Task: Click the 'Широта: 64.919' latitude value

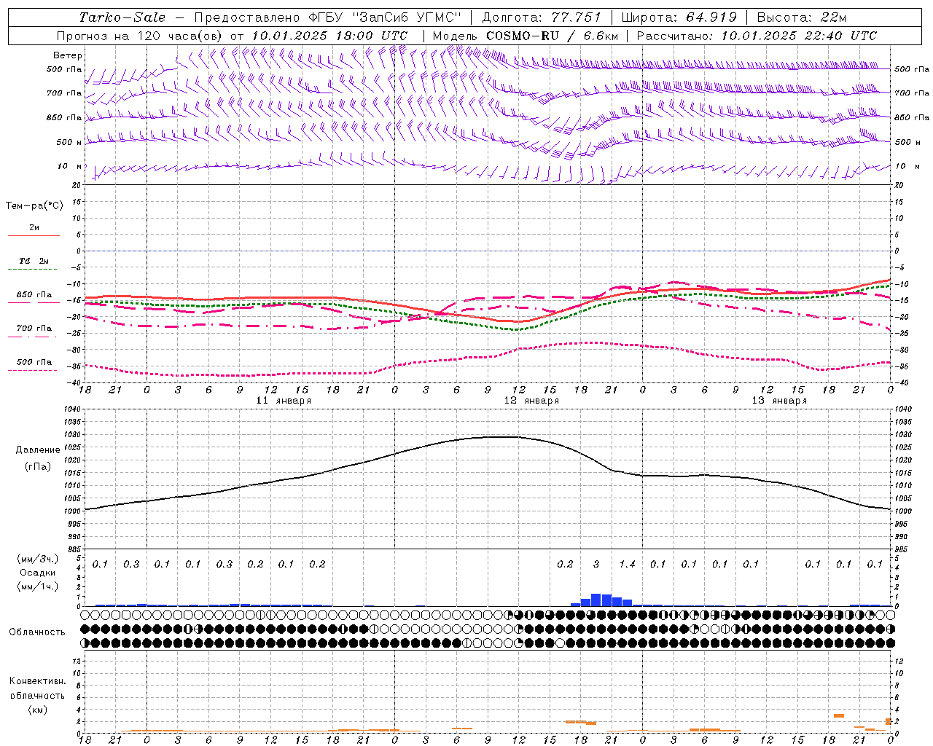Action: (679, 17)
